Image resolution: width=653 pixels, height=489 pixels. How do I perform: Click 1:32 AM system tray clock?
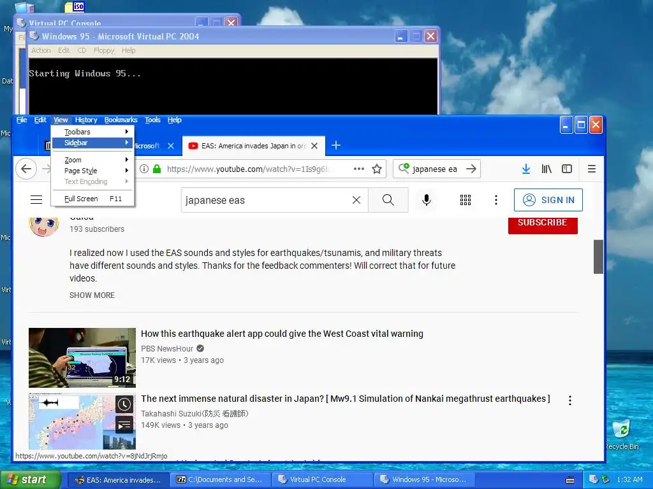pos(629,479)
